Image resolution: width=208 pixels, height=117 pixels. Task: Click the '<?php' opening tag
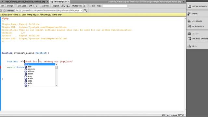click(5, 18)
